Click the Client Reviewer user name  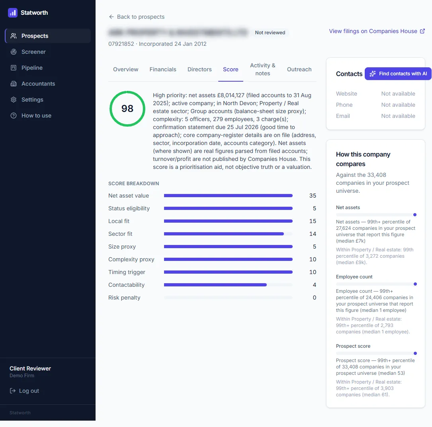coord(30,368)
